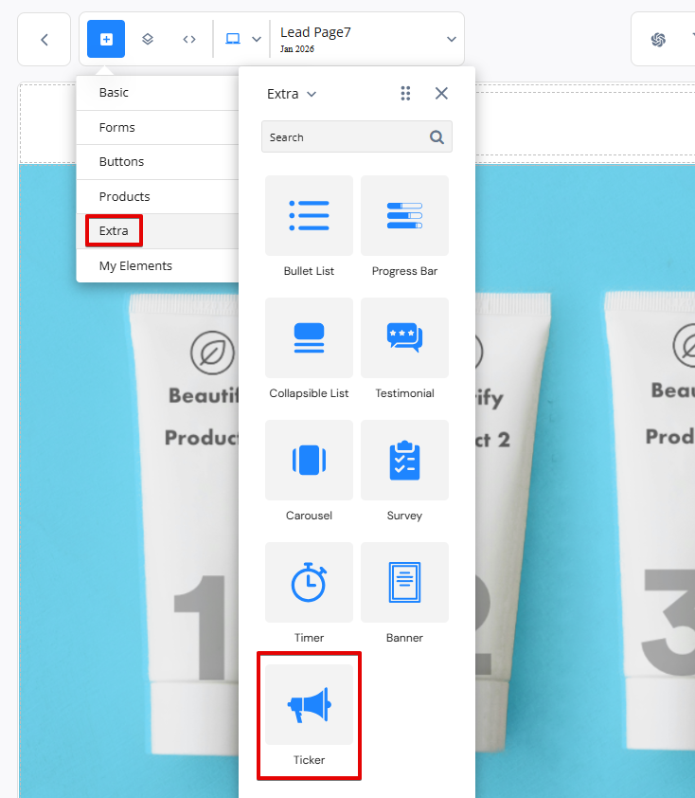Open the Forms menu category
The image size is (695, 798).
click(x=117, y=127)
